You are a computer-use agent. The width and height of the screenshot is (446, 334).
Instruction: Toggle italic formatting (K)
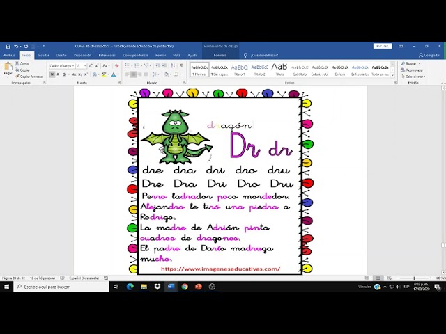coord(58,74)
